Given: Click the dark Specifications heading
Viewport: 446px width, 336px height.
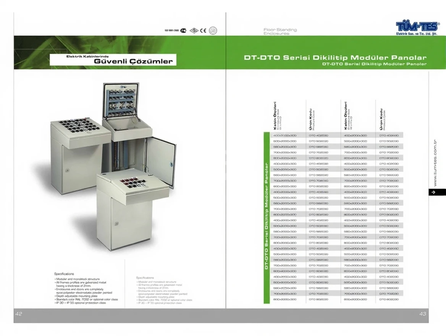Looking at the screenshot, I should point(64,274).
